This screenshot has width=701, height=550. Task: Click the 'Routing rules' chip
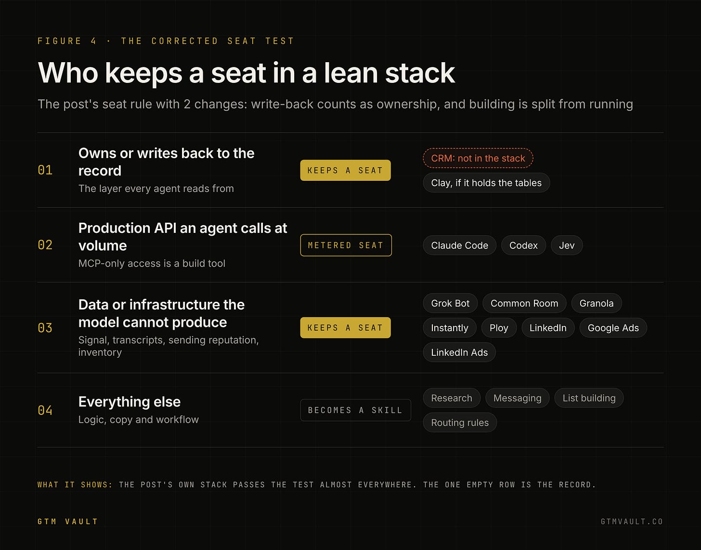[x=460, y=423]
